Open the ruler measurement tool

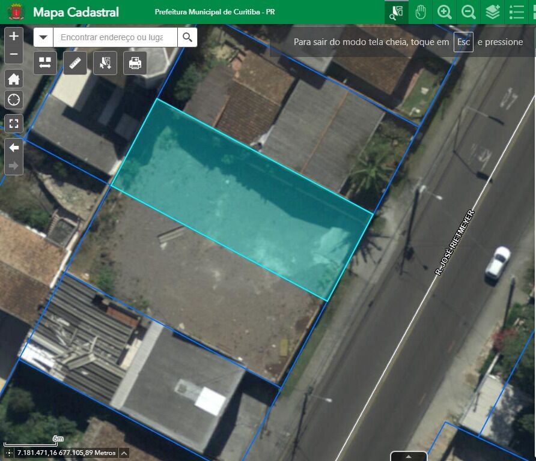coord(75,63)
